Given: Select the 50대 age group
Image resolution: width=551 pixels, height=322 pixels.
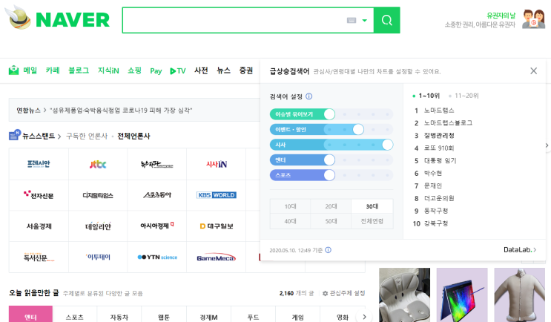Looking at the screenshot, I should [x=331, y=221].
